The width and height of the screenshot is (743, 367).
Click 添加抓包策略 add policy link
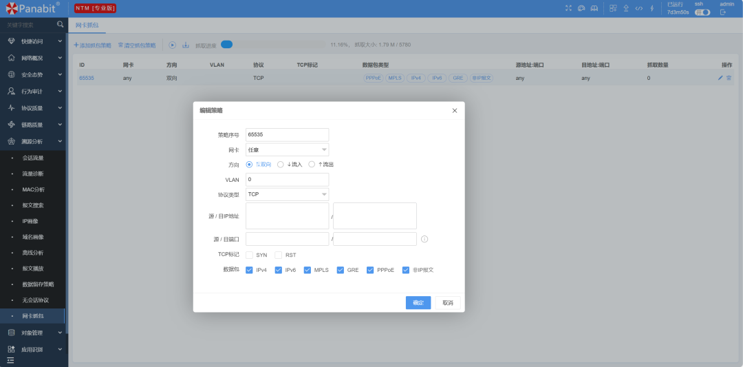pyautogui.click(x=92, y=45)
